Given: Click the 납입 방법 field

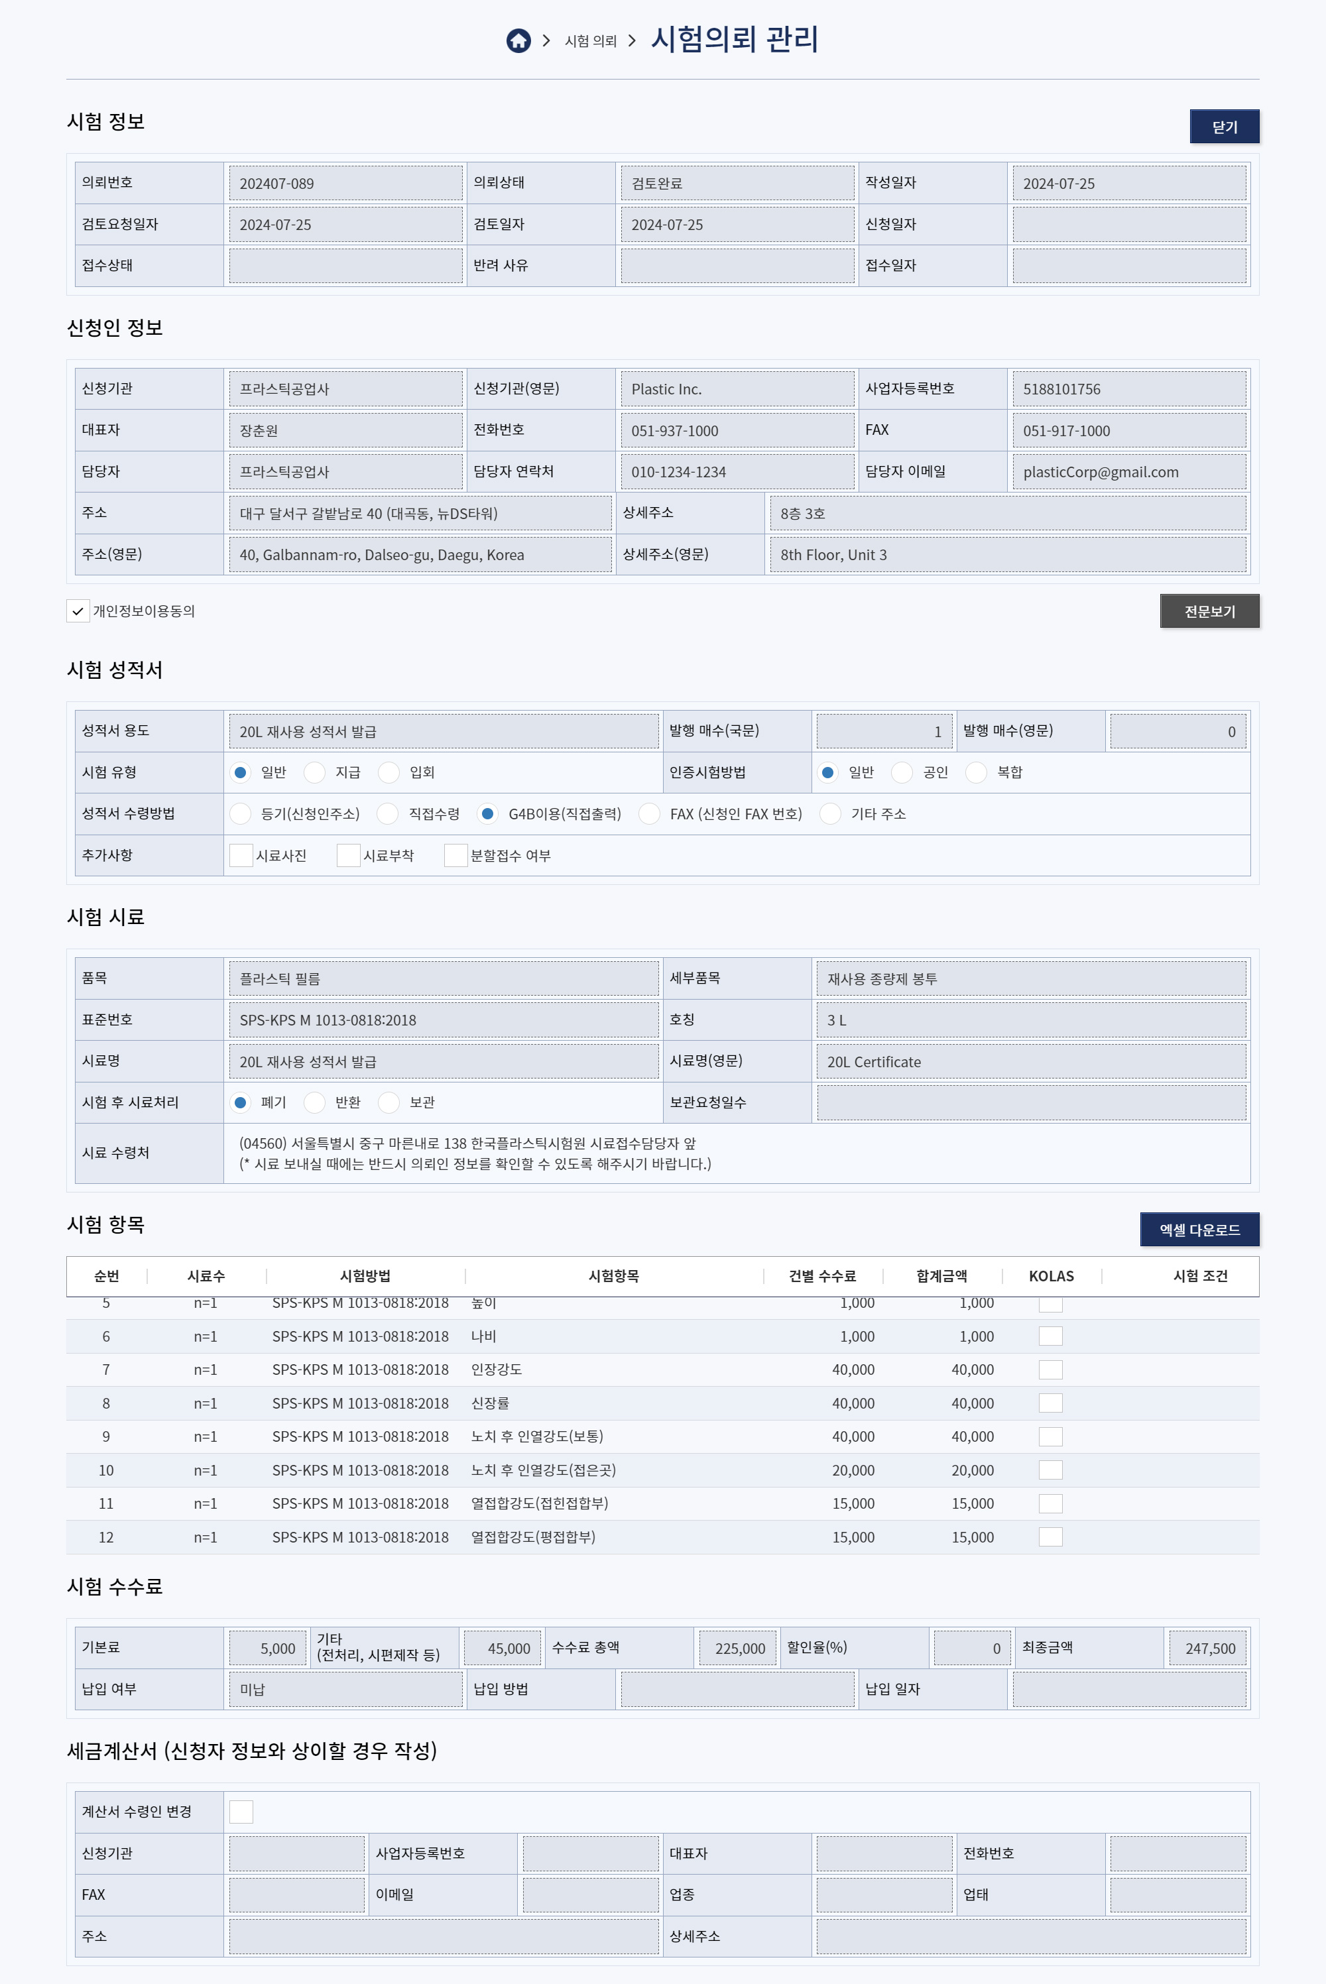Looking at the screenshot, I should [x=737, y=1689].
